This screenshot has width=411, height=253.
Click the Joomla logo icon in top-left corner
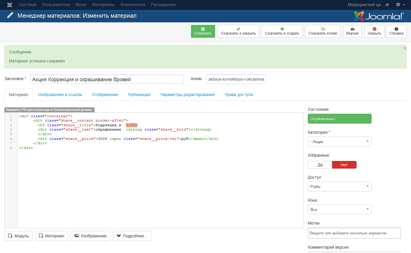tap(10, 5)
